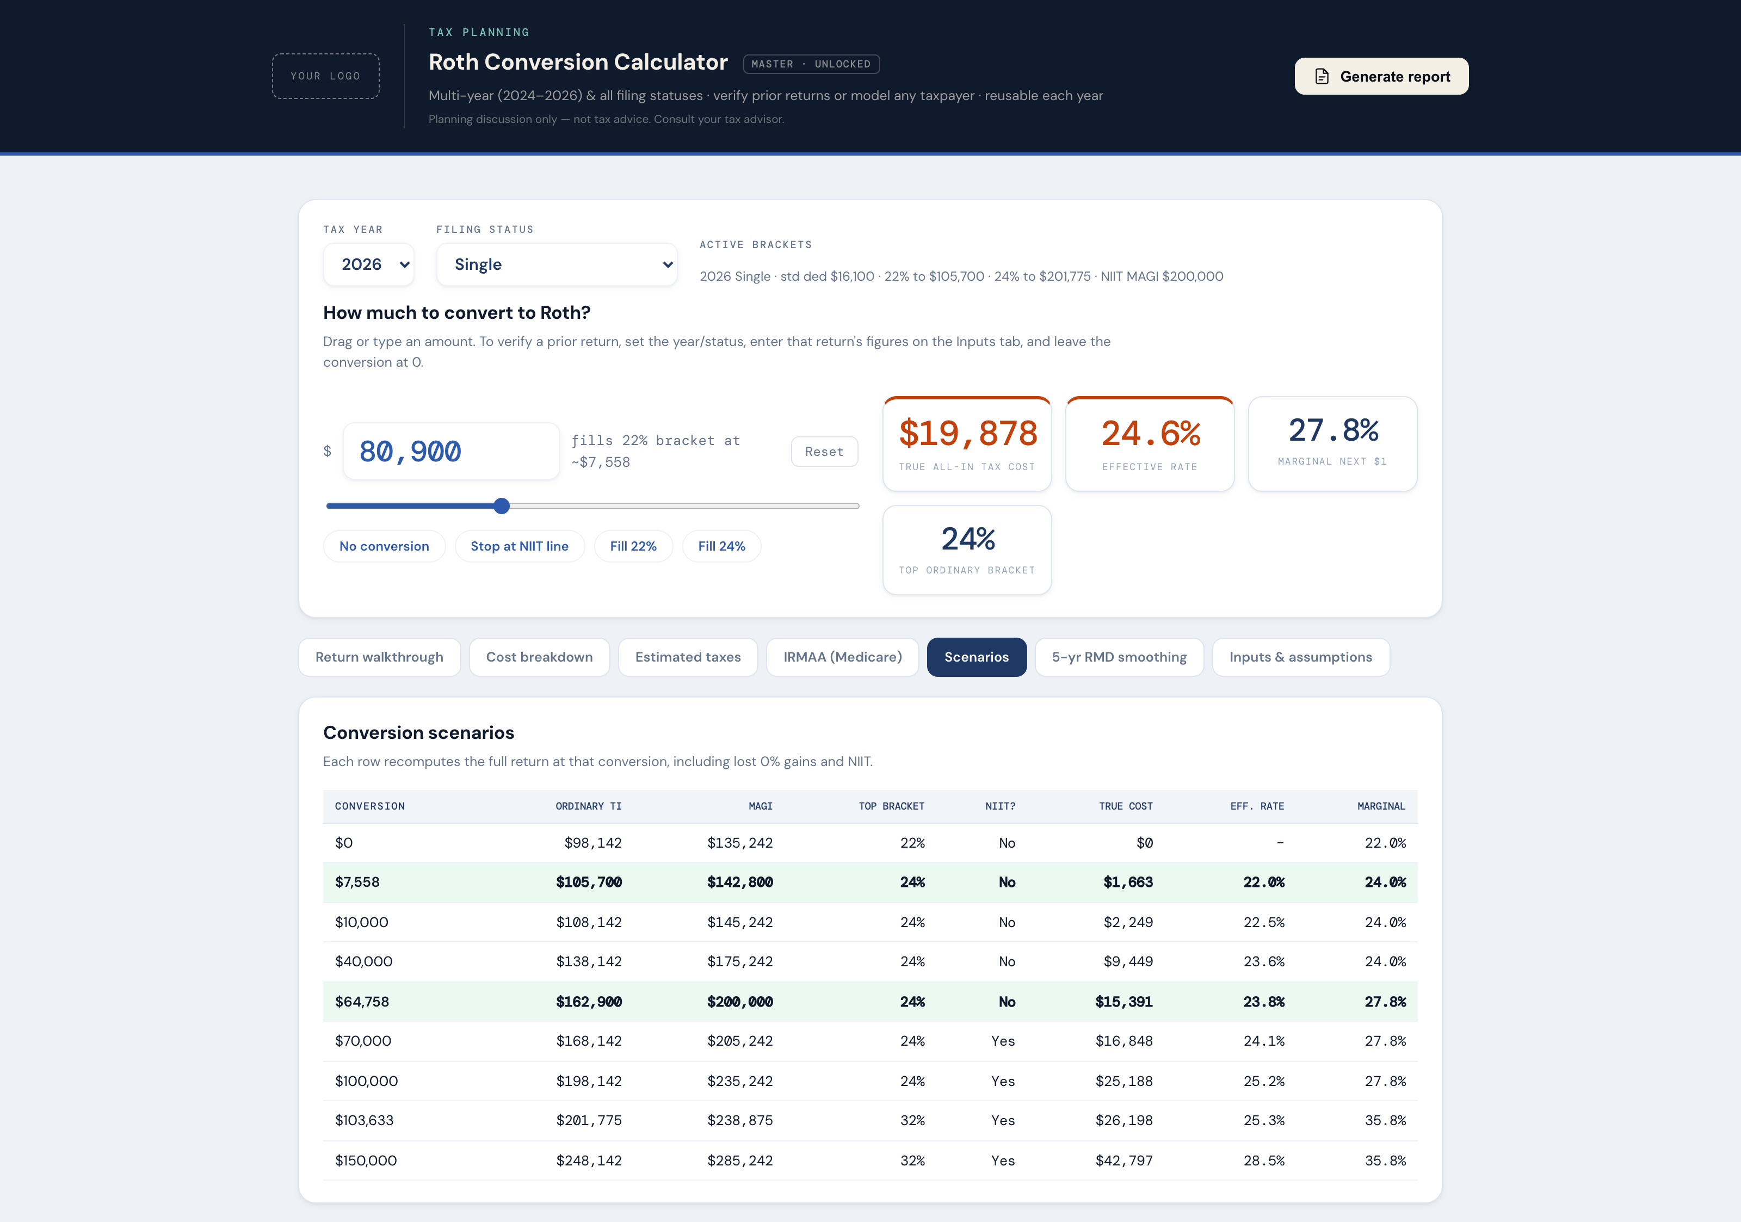Select the No conversion preset
This screenshot has width=1741, height=1222.
click(x=385, y=546)
